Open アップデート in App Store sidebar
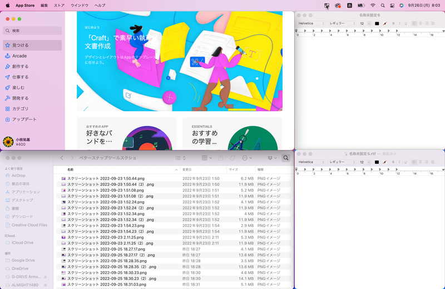 [32, 119]
